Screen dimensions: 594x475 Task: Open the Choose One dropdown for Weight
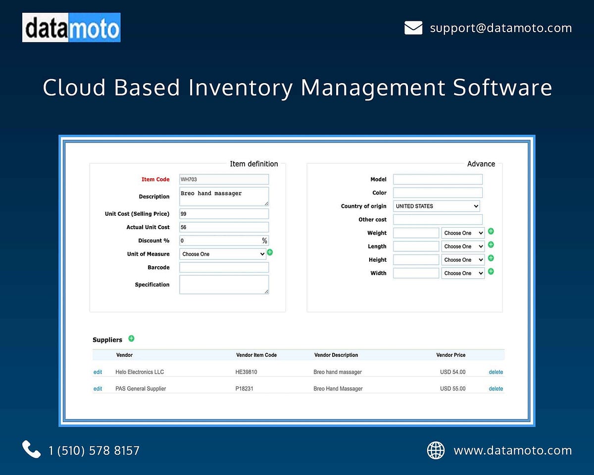click(462, 233)
